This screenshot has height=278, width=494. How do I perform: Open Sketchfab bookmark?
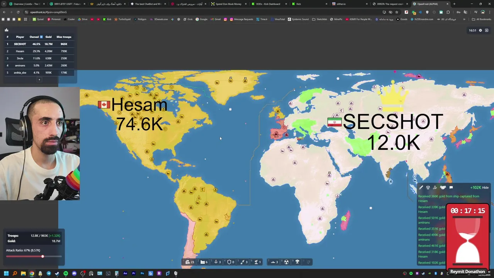[x=320, y=19]
